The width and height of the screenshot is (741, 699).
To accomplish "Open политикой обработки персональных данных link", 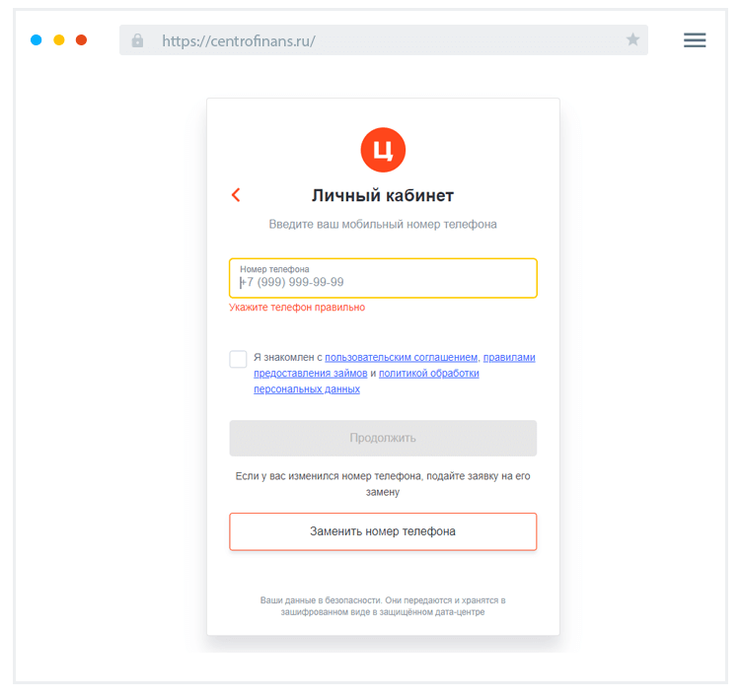I will coord(428,374).
